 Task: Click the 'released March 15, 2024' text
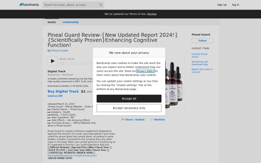[61, 104]
